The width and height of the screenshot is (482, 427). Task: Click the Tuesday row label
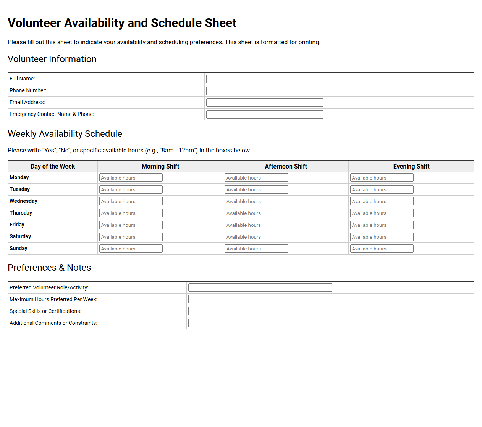click(x=19, y=189)
